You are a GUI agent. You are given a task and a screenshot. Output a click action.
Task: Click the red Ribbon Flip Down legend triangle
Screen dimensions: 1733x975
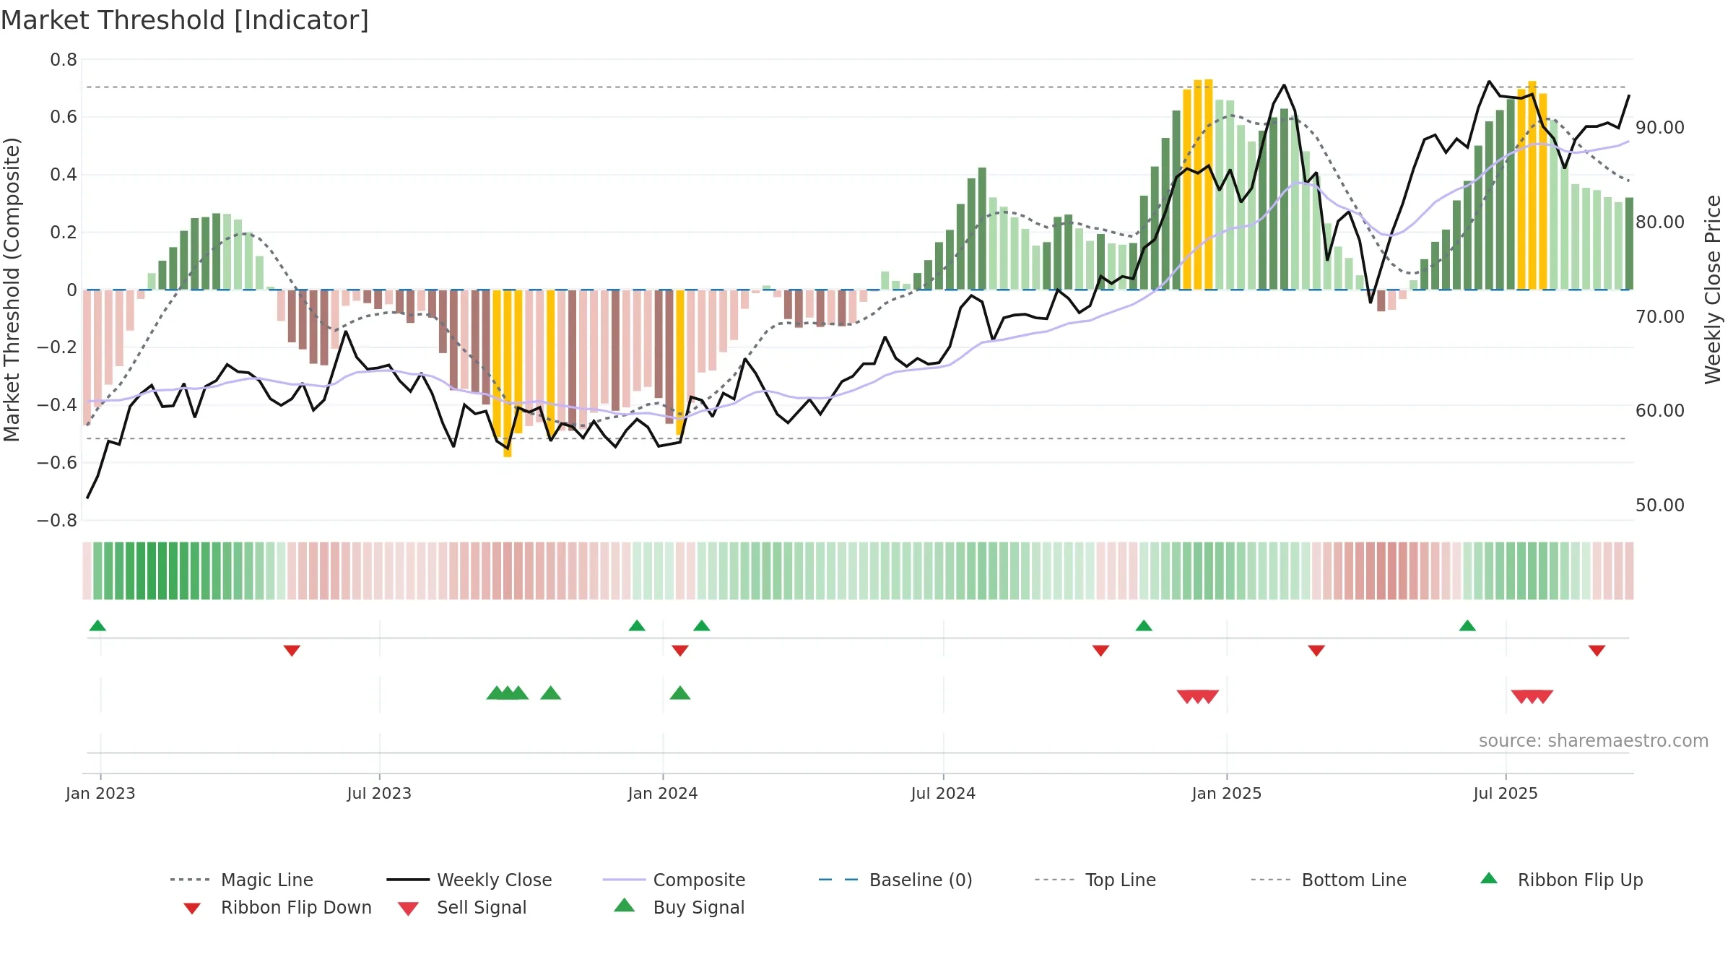point(192,909)
